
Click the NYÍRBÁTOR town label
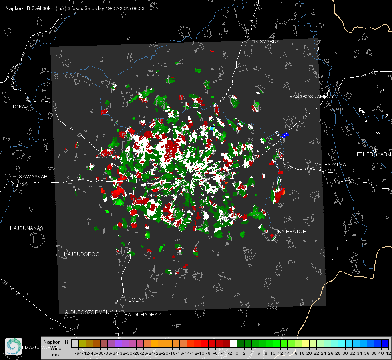pos(292,231)
